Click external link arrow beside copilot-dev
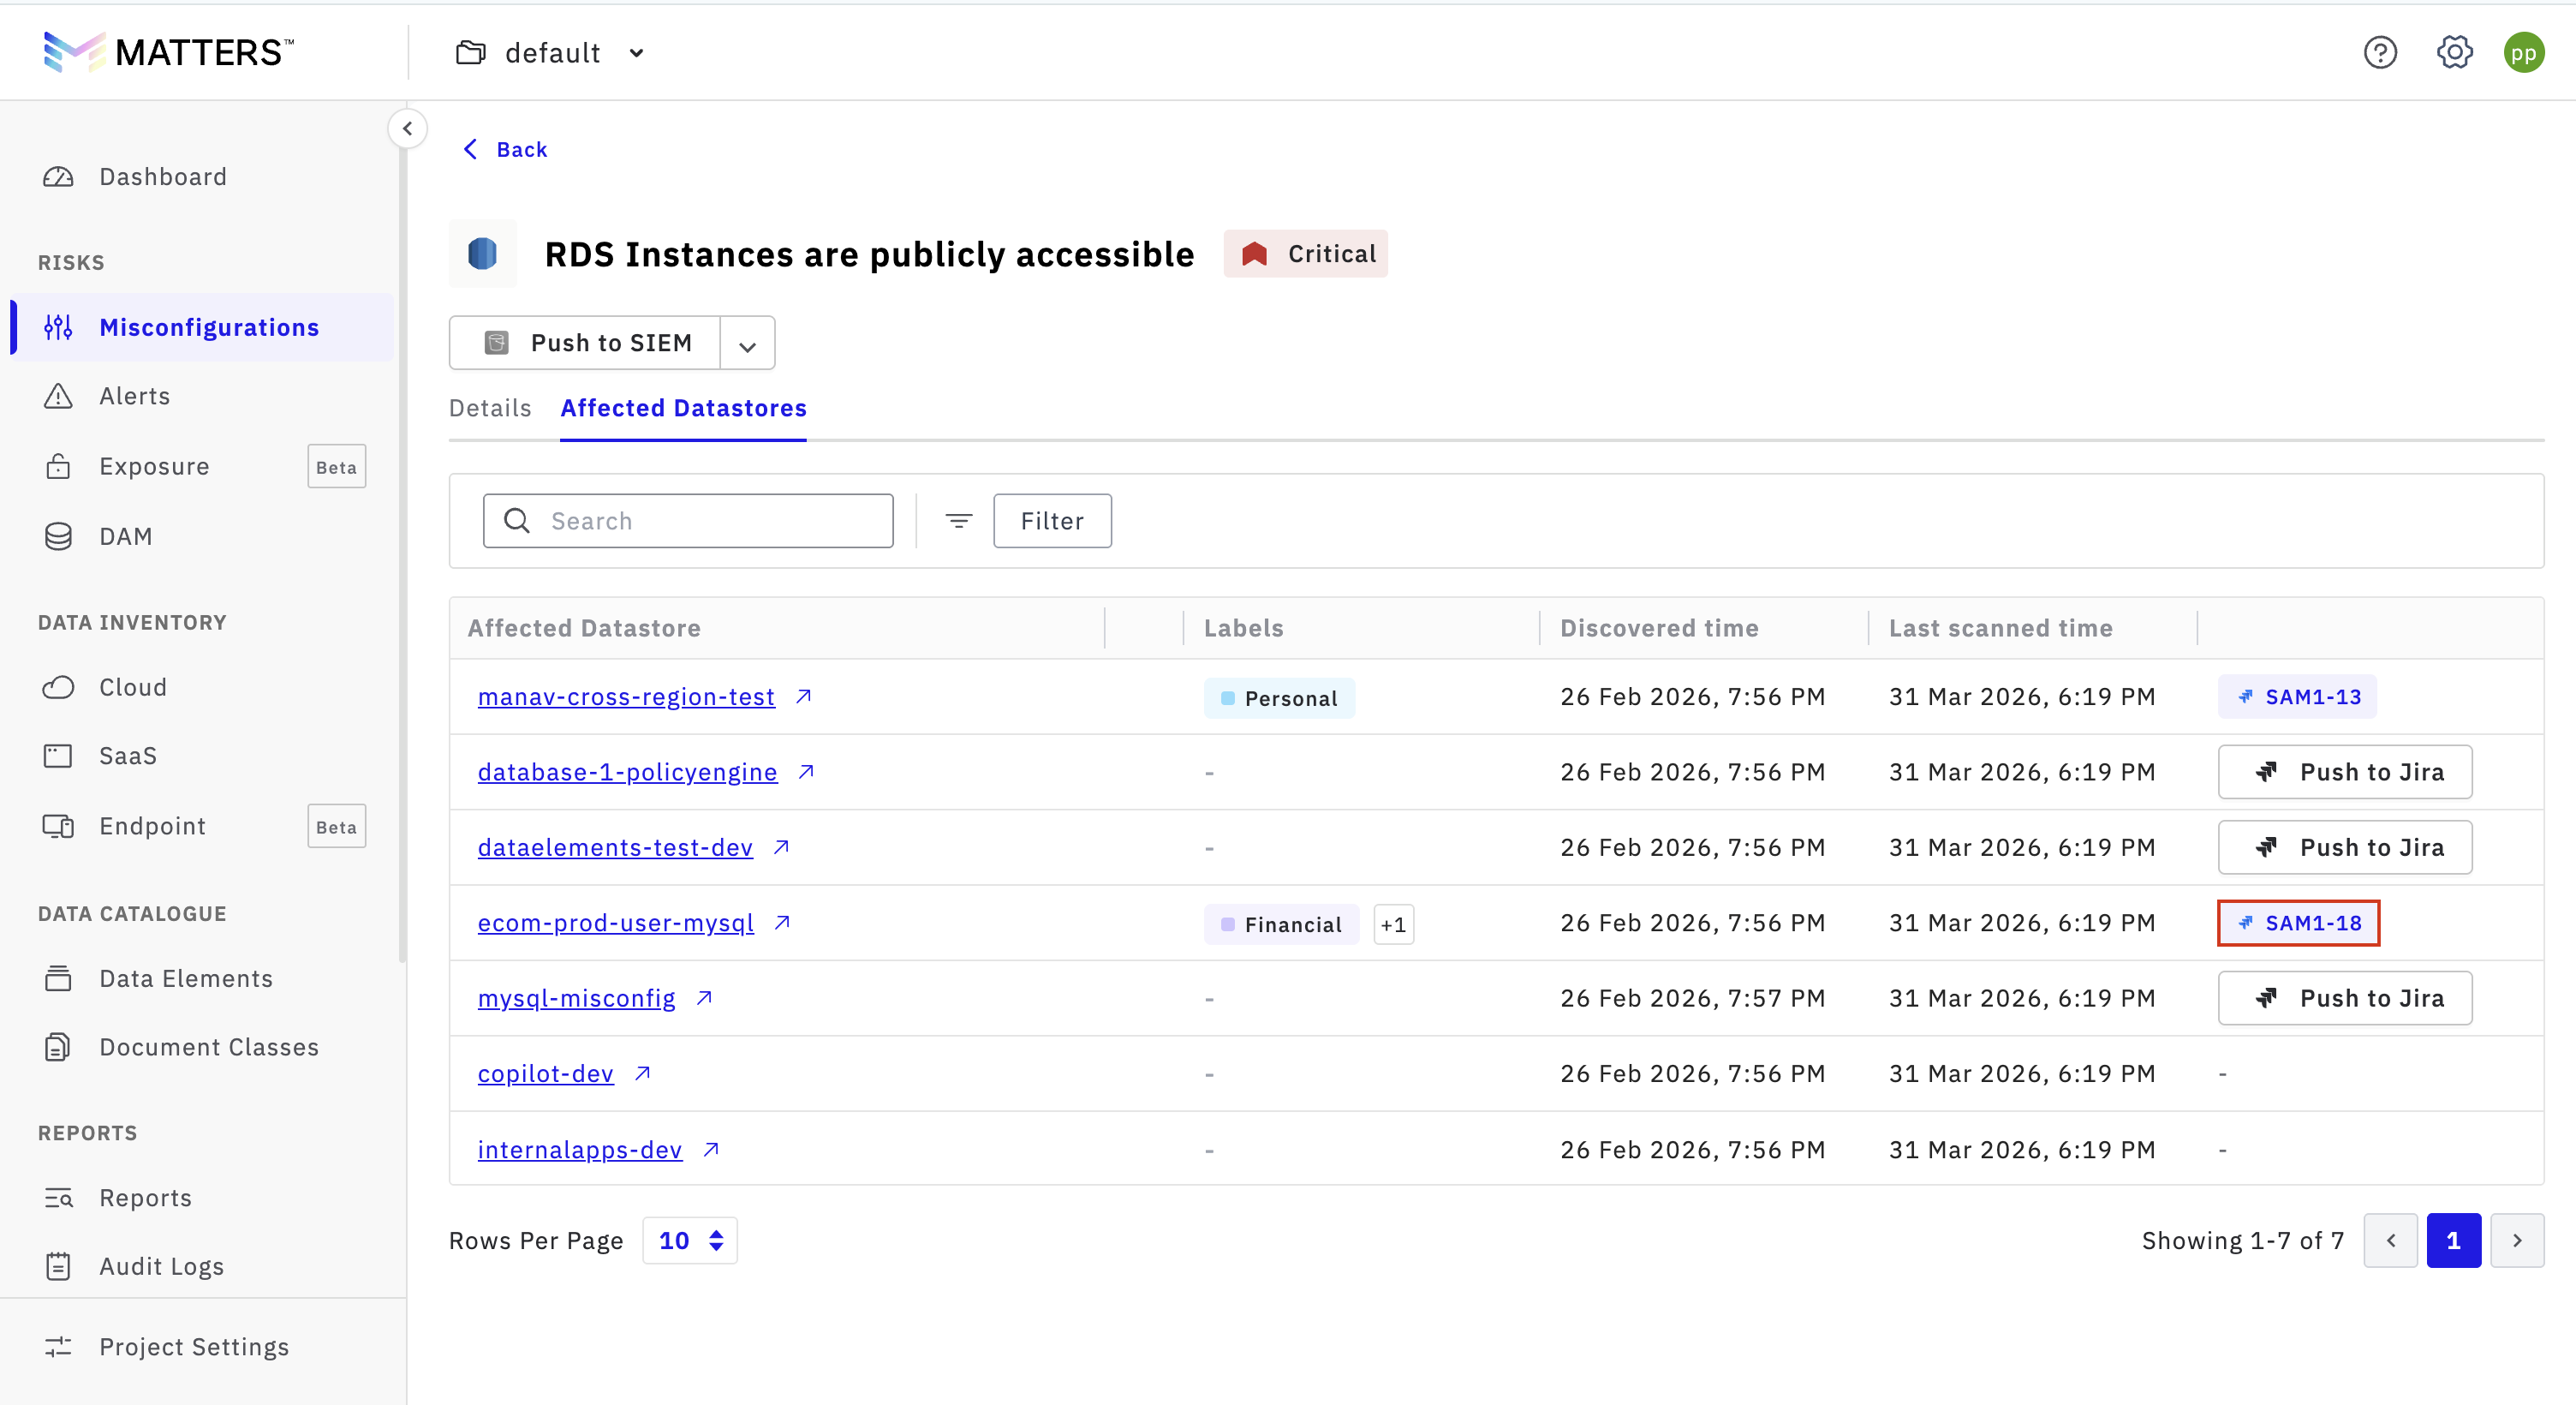Image resolution: width=2576 pixels, height=1405 pixels. (x=643, y=1073)
